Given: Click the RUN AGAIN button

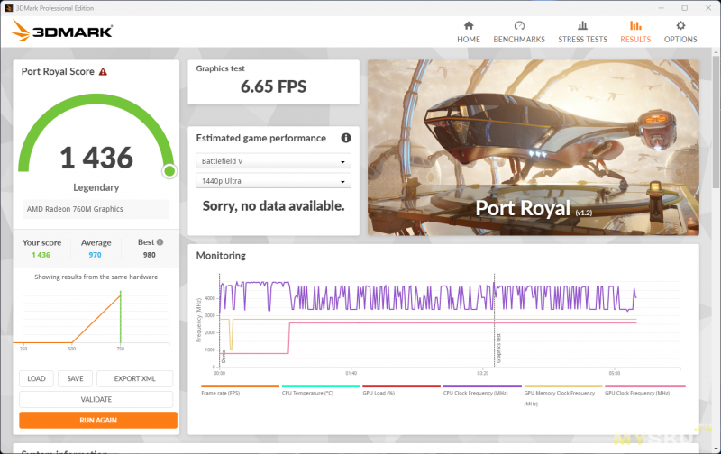Looking at the screenshot, I should point(98,420).
